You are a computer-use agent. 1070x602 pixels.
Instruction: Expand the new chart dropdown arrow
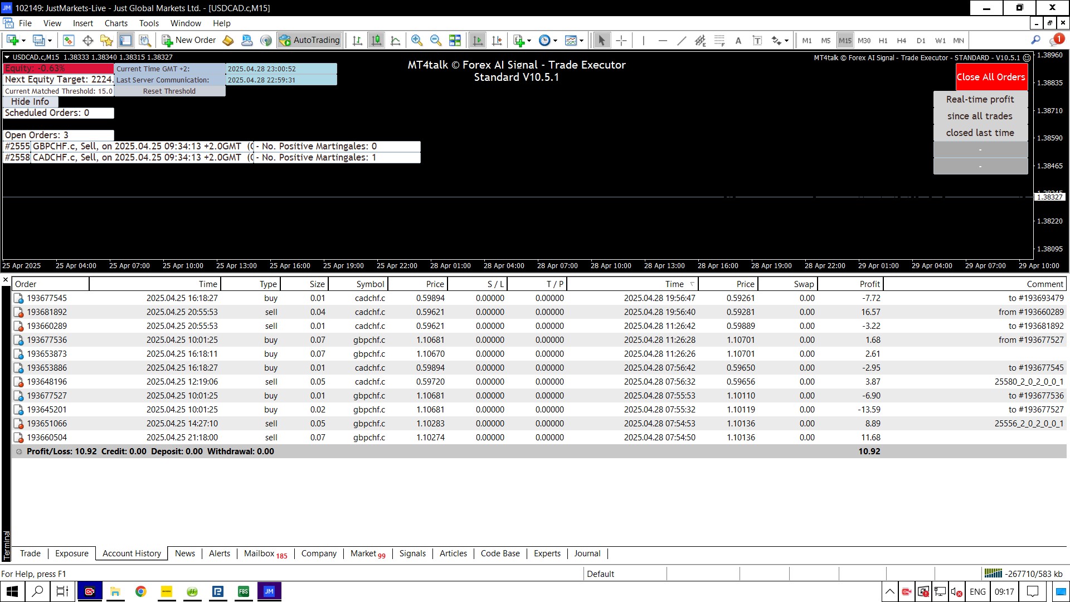pyautogui.click(x=23, y=40)
